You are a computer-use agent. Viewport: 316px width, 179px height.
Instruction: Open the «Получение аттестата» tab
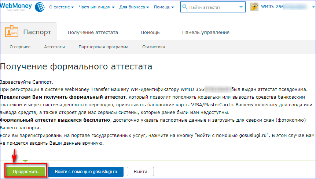[93, 33]
